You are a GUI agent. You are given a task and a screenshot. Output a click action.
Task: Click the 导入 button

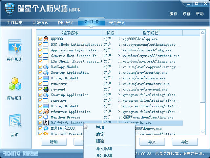(152, 142)
